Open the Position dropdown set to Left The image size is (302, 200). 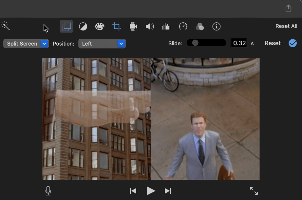point(102,44)
